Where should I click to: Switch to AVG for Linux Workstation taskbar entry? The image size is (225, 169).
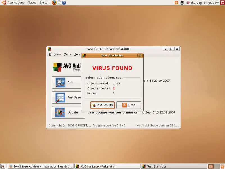(107, 166)
